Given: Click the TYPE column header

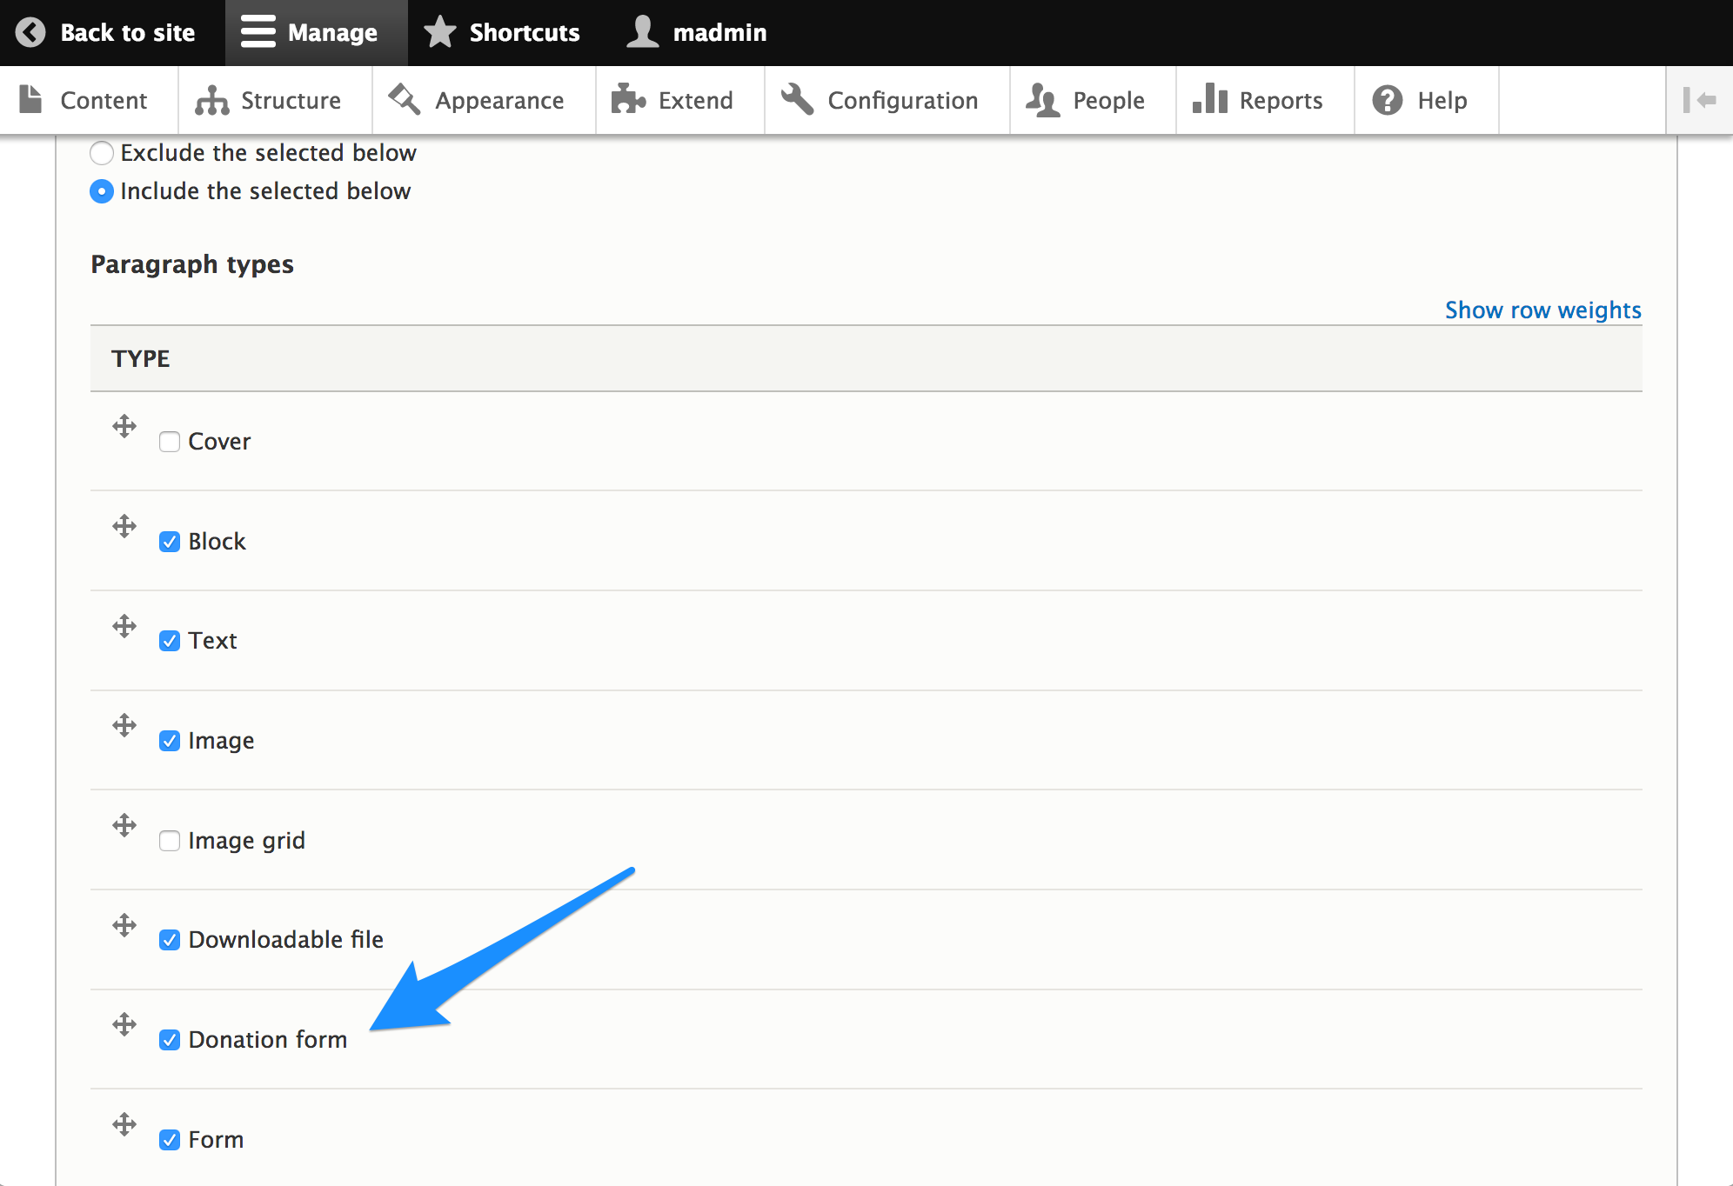Looking at the screenshot, I should point(140,358).
